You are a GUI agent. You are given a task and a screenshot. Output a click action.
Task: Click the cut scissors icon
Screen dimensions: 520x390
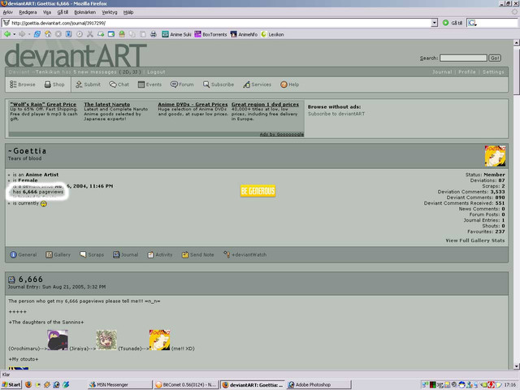click(90, 34)
